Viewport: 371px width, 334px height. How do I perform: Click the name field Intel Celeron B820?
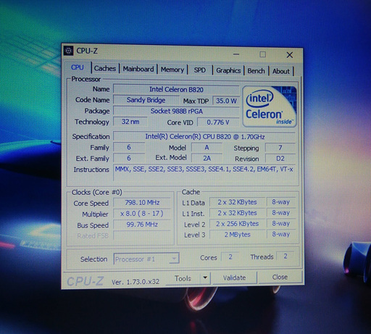pyautogui.click(x=176, y=89)
